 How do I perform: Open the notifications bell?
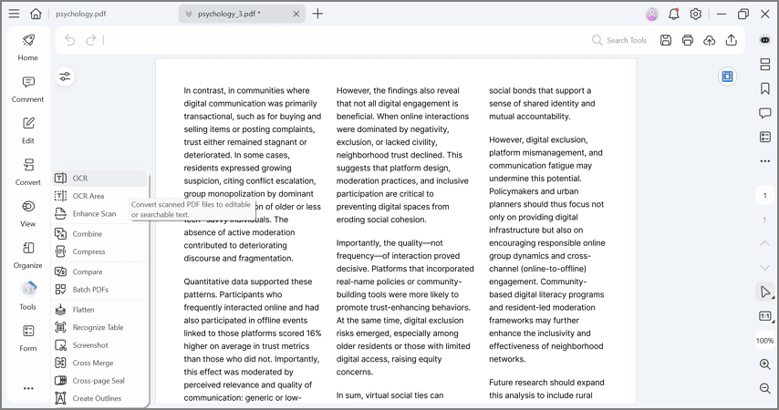tap(674, 14)
